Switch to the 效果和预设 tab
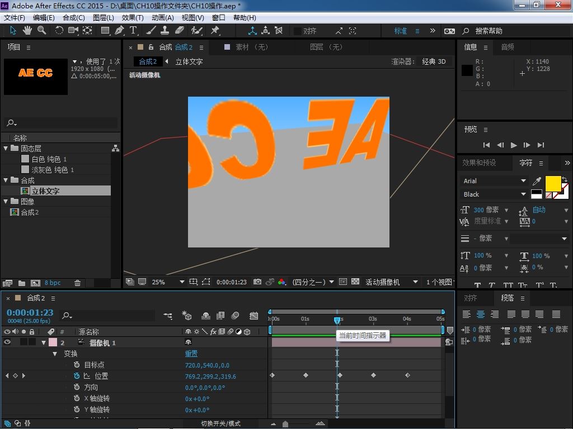The width and height of the screenshot is (573, 429). 479,163
